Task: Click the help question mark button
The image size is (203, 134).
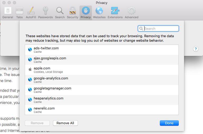Action: coord(196,49)
